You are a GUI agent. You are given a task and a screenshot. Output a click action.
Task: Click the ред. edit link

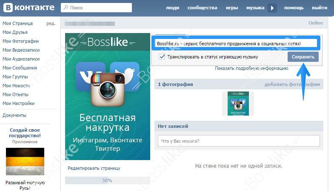51,24
